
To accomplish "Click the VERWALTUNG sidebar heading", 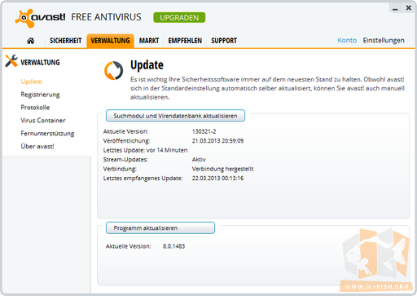I will (x=40, y=63).
